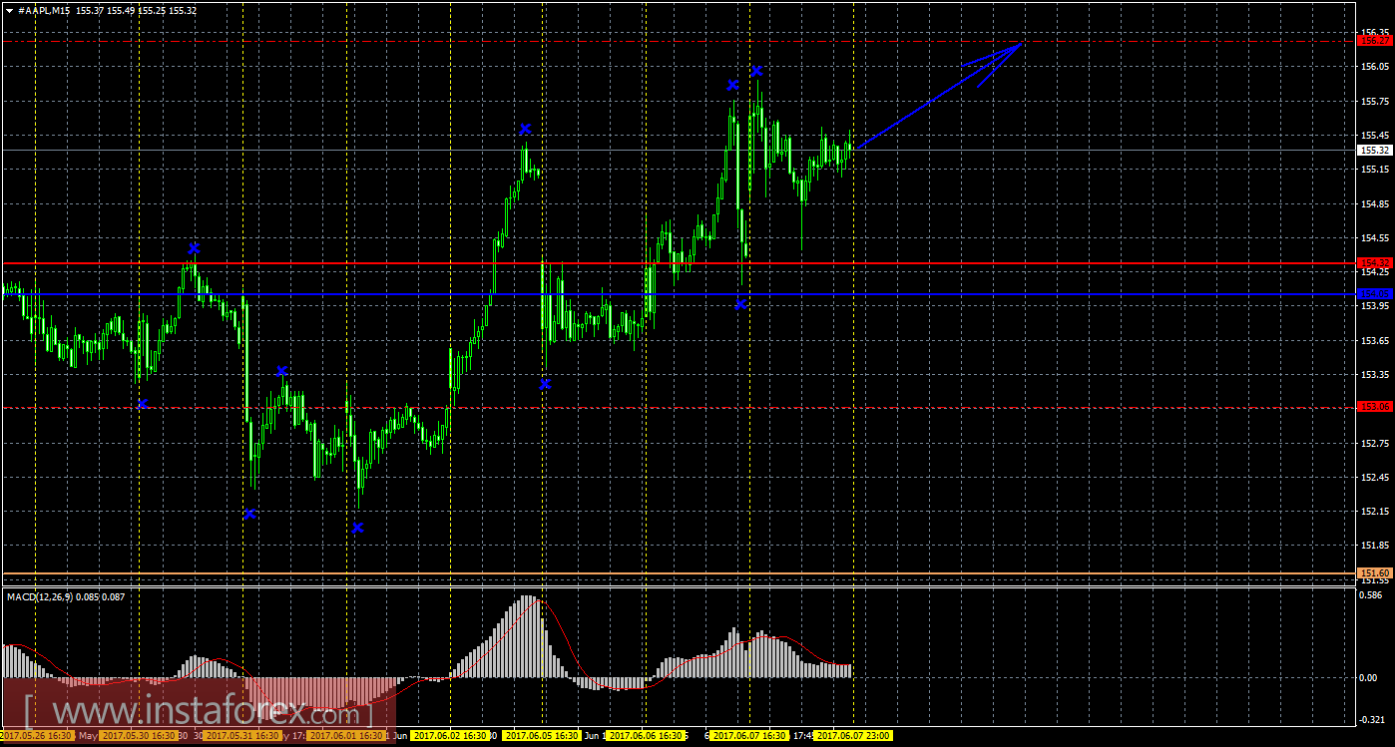Open the chart menu arrow beside #AAPL,M15
The height and width of the screenshot is (747, 1395).
[9, 10]
